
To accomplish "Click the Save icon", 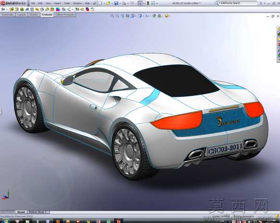I will click(x=116, y=3).
